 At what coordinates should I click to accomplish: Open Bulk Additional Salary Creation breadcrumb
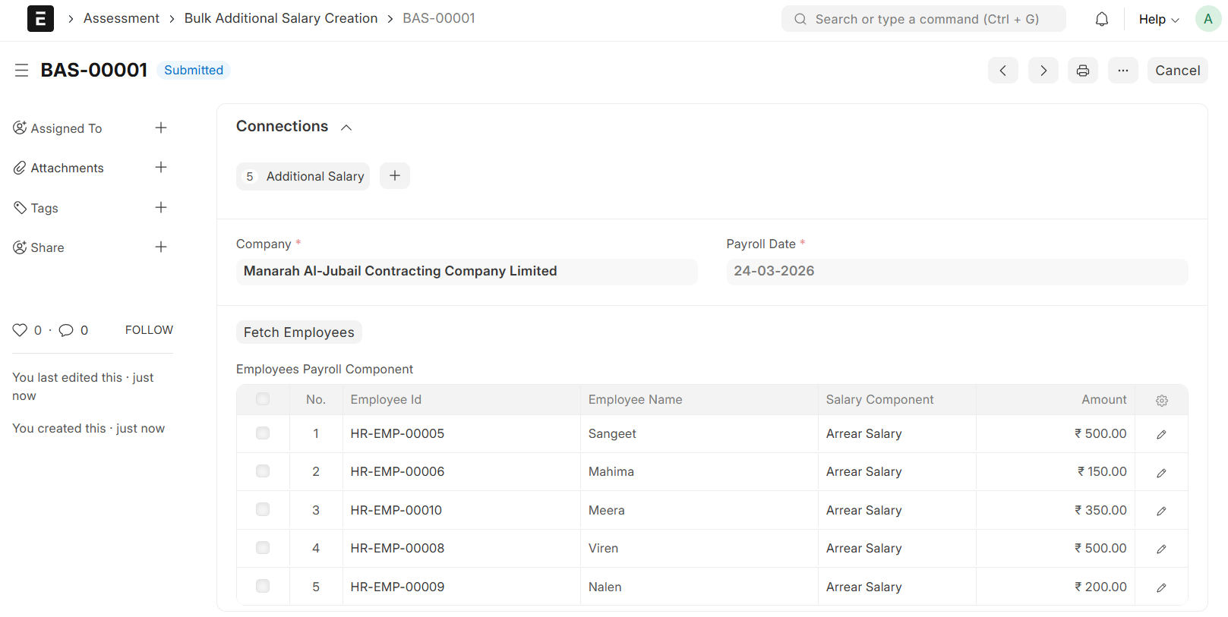pos(280,18)
